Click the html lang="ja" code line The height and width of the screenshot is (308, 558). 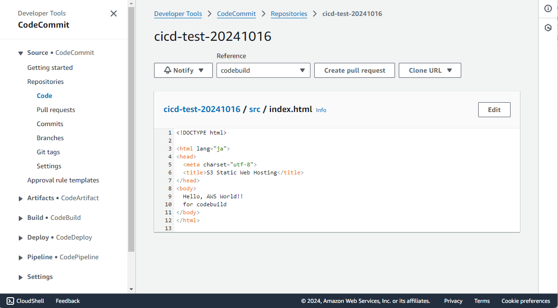coord(203,149)
